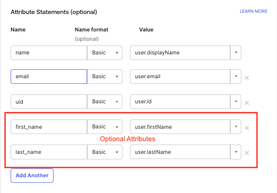Screen dimensions: 277x193
Task: Remove the email attribute row
Action: click(246, 77)
